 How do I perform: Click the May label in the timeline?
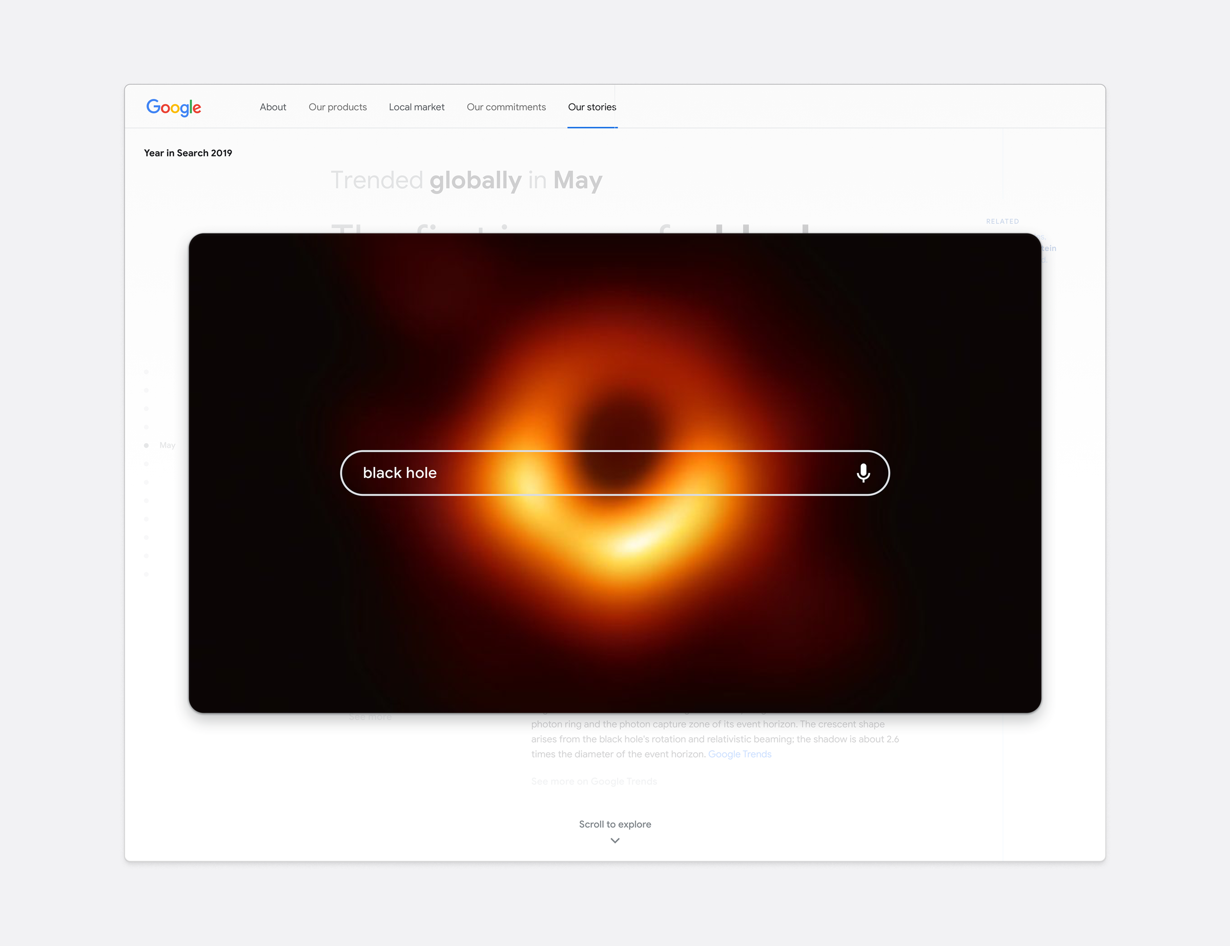click(167, 446)
